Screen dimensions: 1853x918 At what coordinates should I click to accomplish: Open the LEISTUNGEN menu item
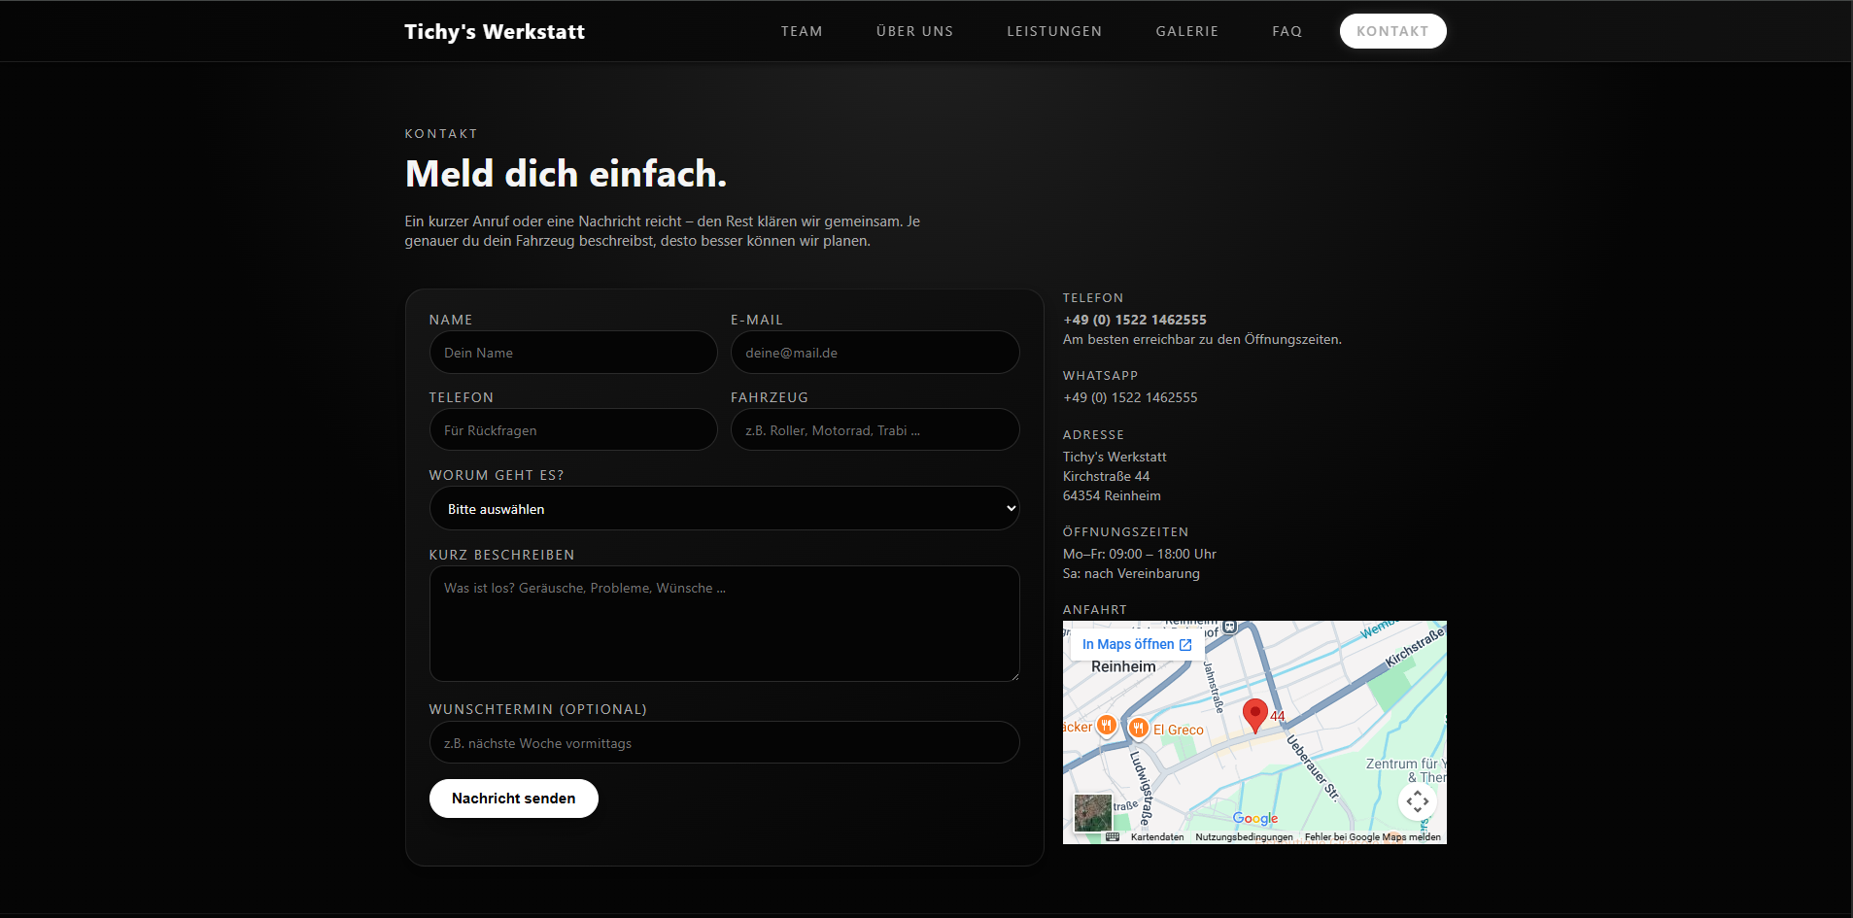click(x=1054, y=31)
